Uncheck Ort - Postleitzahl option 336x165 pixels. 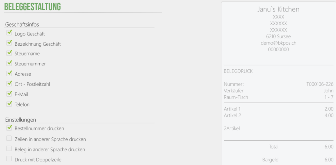(9, 83)
